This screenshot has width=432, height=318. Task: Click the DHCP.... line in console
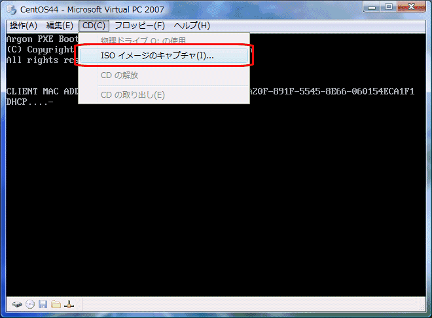pos(29,102)
